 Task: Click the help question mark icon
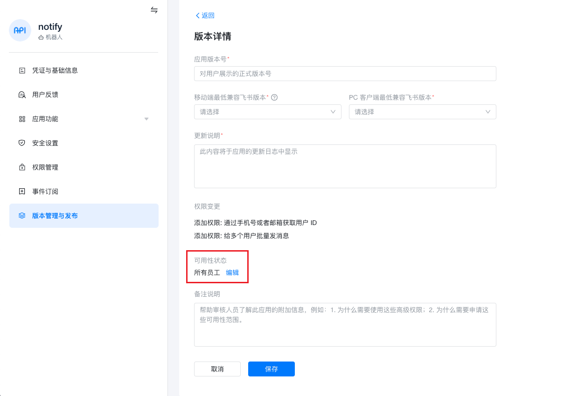click(x=274, y=97)
